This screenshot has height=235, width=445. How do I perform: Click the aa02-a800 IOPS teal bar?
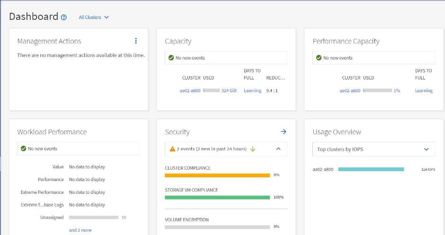pos(371,169)
